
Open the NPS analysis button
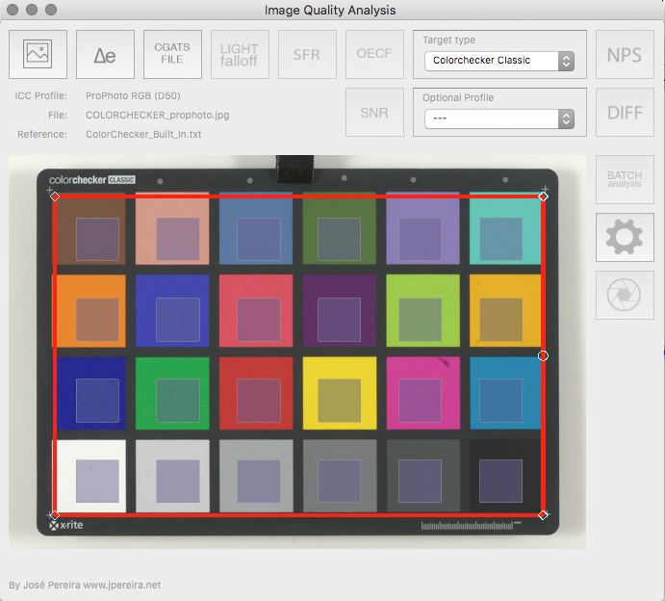coord(625,54)
